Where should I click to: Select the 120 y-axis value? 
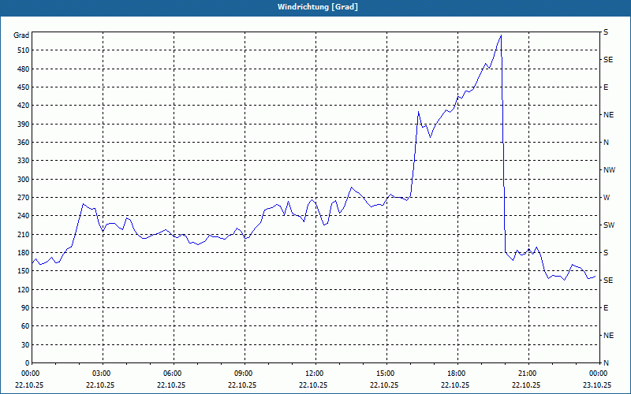pyautogui.click(x=23, y=289)
